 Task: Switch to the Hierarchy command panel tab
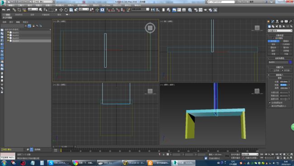(277, 22)
